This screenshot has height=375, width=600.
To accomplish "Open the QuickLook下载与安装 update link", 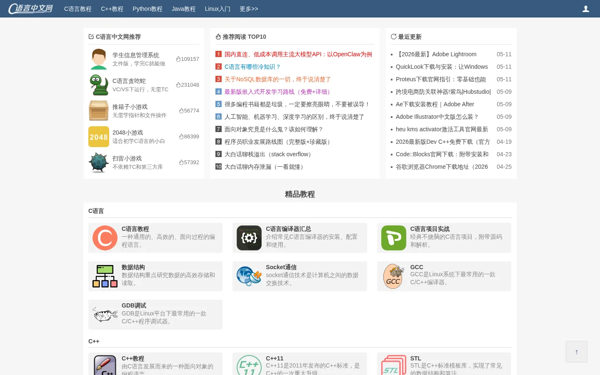I will click(442, 67).
